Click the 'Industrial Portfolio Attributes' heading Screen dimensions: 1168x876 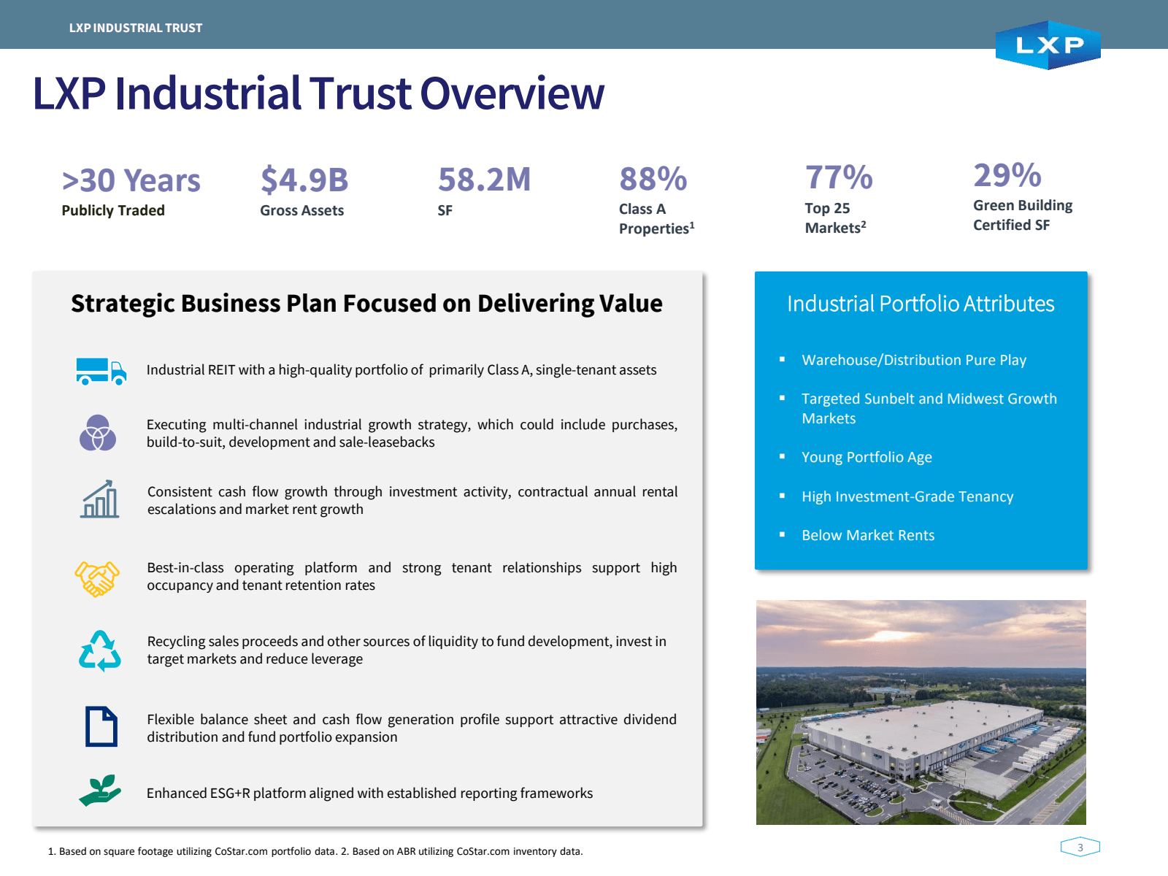(921, 304)
